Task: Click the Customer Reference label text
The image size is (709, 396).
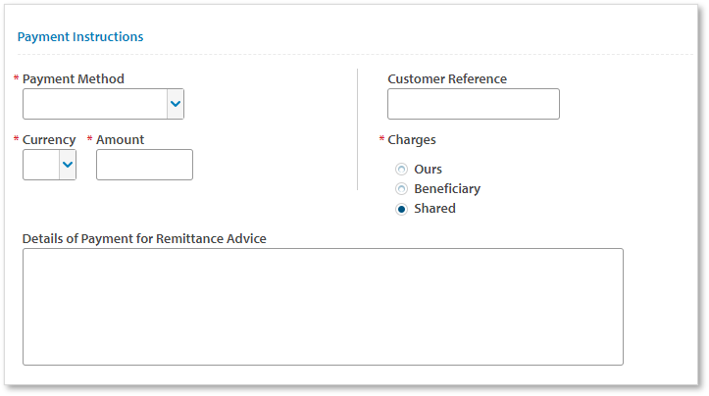Action: (447, 79)
